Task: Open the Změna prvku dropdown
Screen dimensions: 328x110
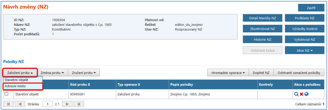Action: [53, 73]
